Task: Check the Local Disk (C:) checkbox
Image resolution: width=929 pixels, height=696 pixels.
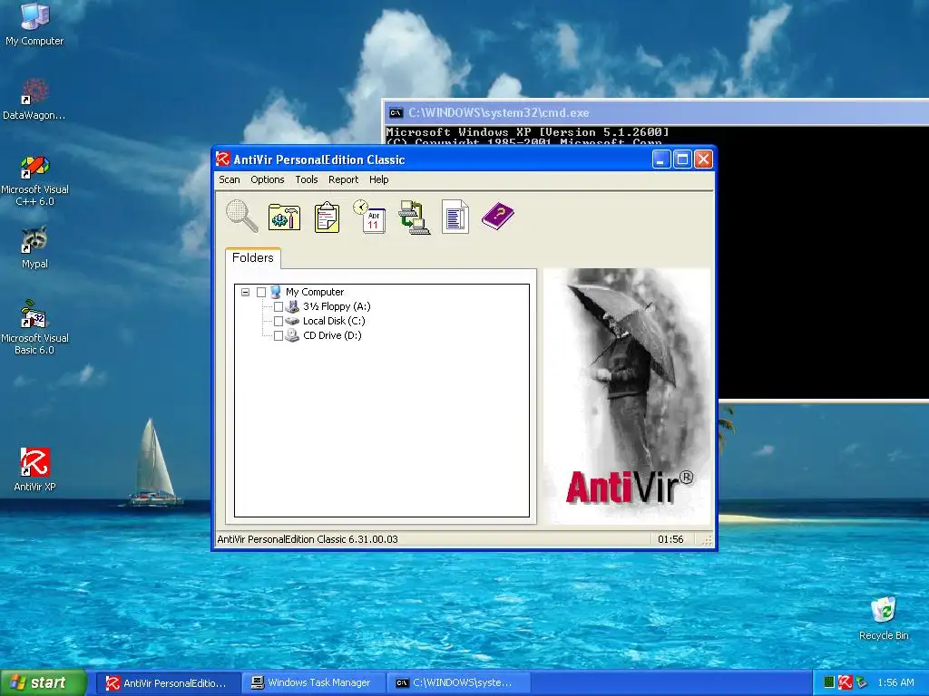Action: pos(278,321)
